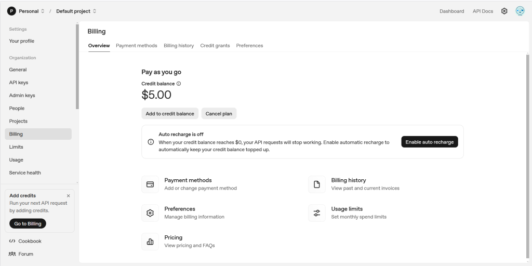The image size is (532, 266).
Task: Select the Payment methods tab
Action: pyautogui.click(x=136, y=46)
